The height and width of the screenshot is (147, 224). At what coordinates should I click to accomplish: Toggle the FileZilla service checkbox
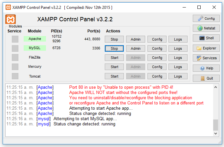point(15,58)
